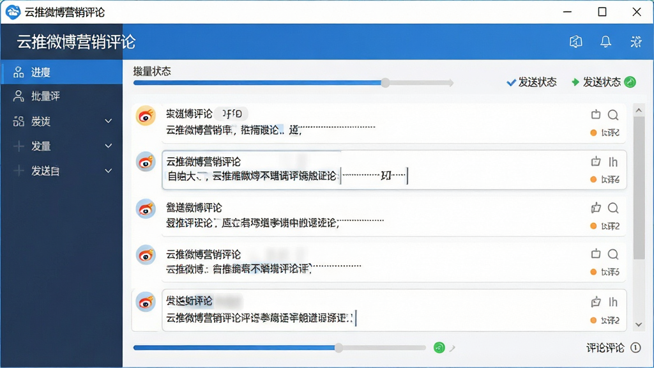654x368 pixels.
Task: Click orange status dot on bottom row
Action: click(593, 321)
